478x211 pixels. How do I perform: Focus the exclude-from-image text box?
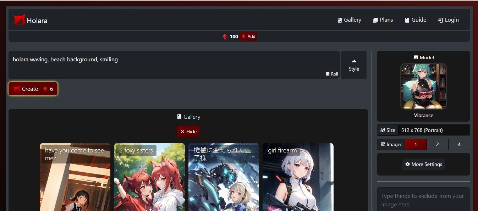click(x=423, y=200)
